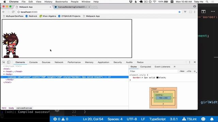Open the Event Listeners tab

[162, 67]
